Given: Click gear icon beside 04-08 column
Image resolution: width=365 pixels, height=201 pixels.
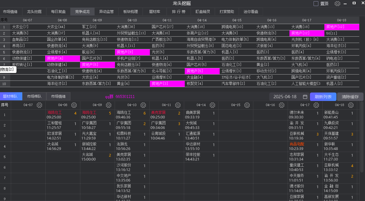Looking at the screenshot, I should (74, 105).
